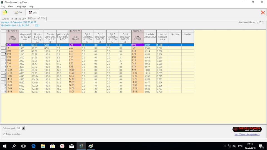Click the Lambda Specified value column header
This screenshot has height=150, width=267.
163,38
